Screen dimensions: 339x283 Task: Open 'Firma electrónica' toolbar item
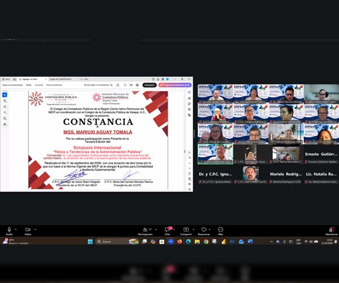pyautogui.click(x=54, y=85)
